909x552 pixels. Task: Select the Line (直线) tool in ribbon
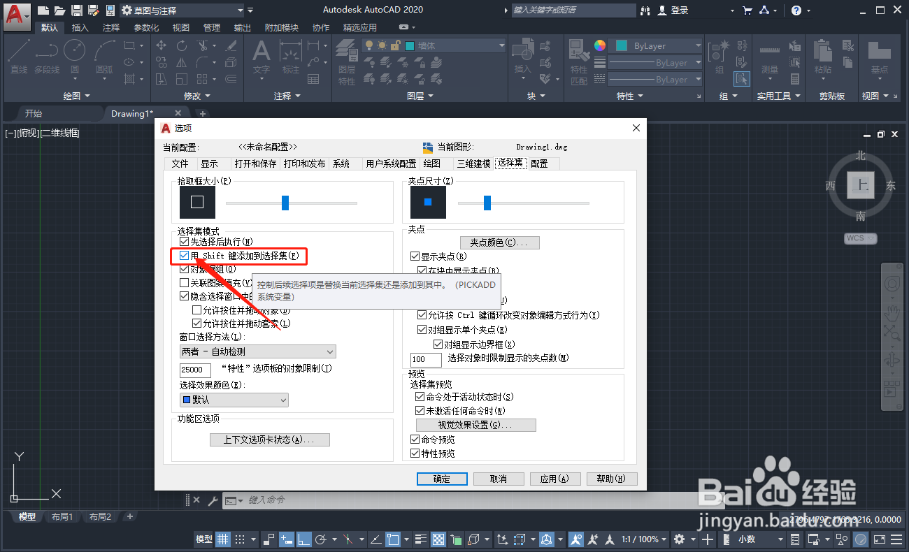(19, 56)
